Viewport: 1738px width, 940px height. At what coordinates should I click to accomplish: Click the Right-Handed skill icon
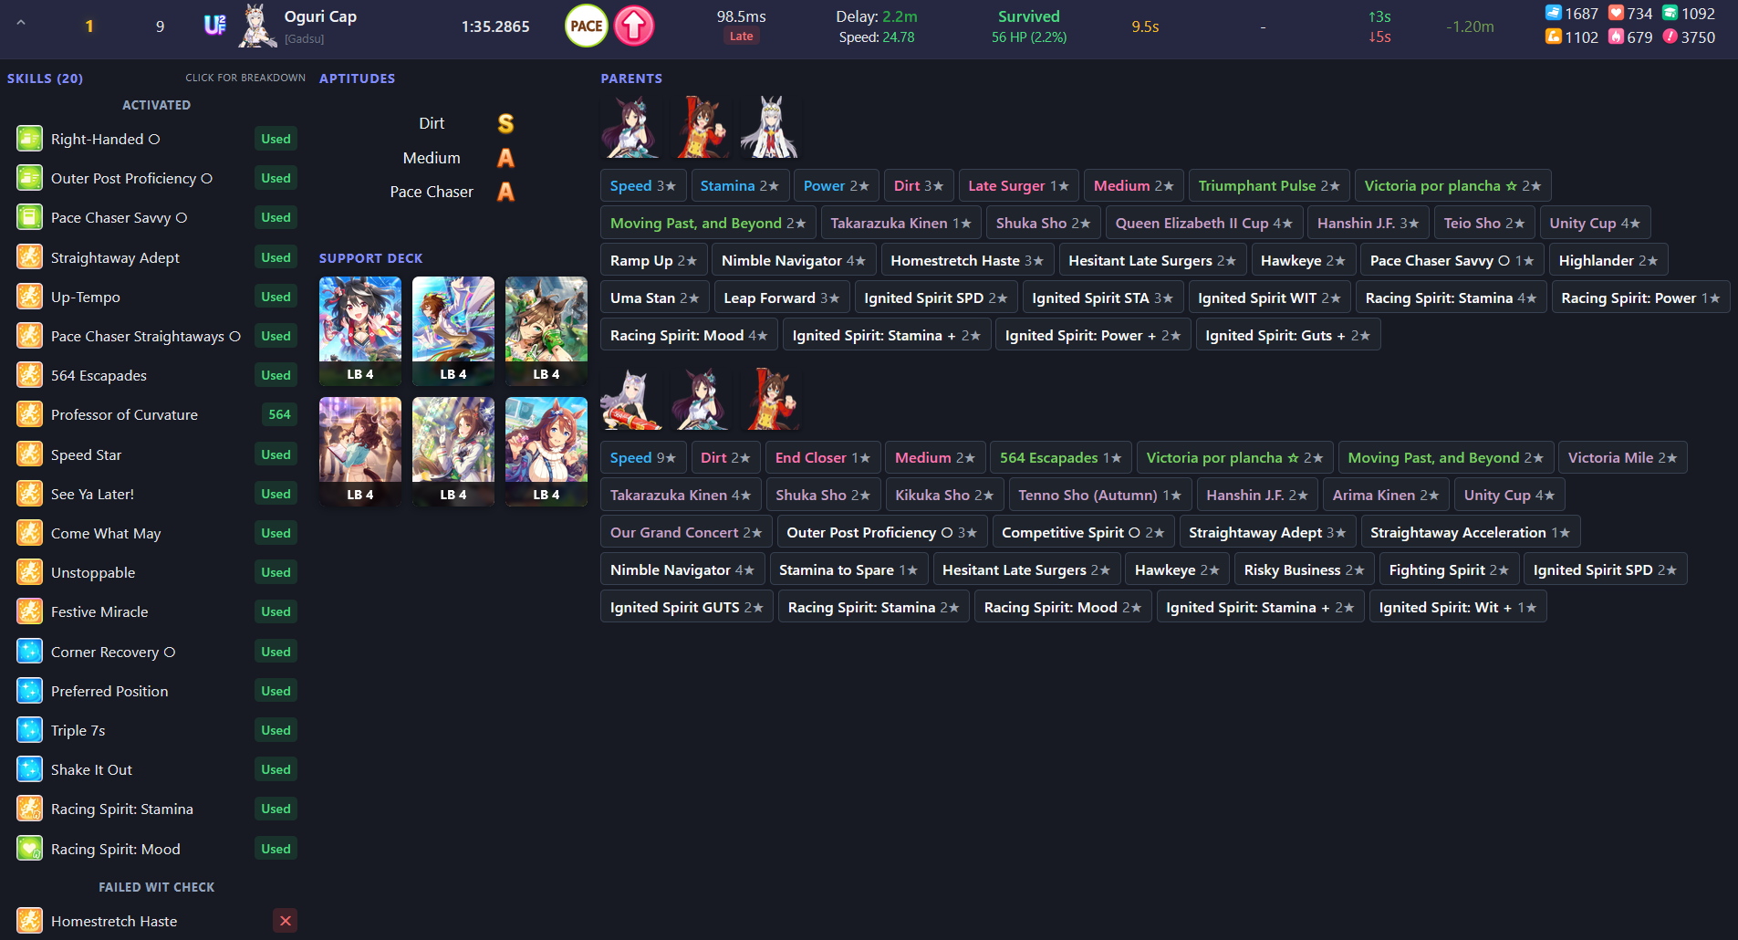29,139
